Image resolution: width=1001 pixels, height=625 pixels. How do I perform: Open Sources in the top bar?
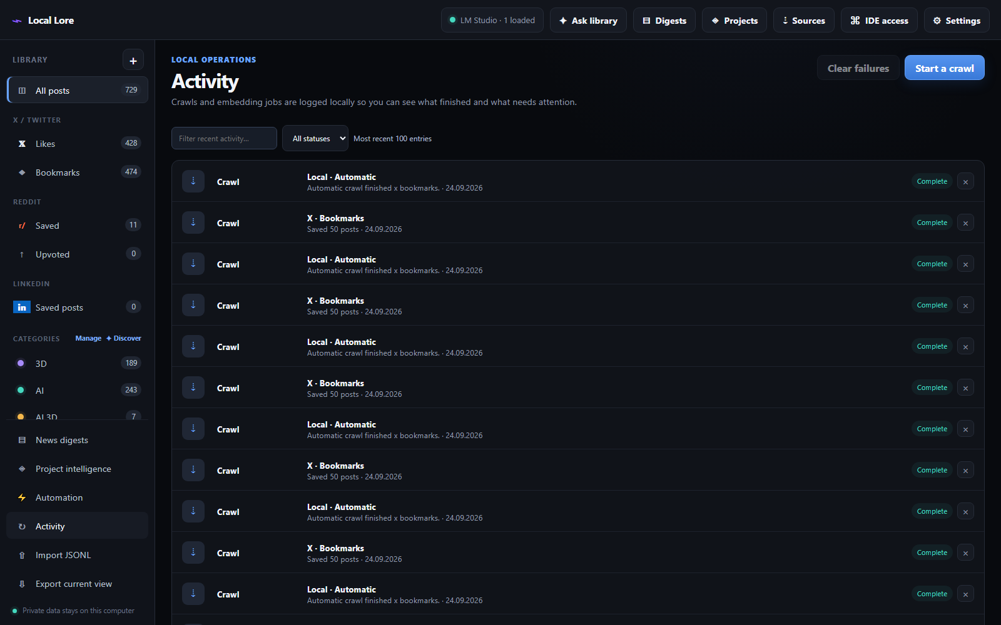[x=804, y=20]
